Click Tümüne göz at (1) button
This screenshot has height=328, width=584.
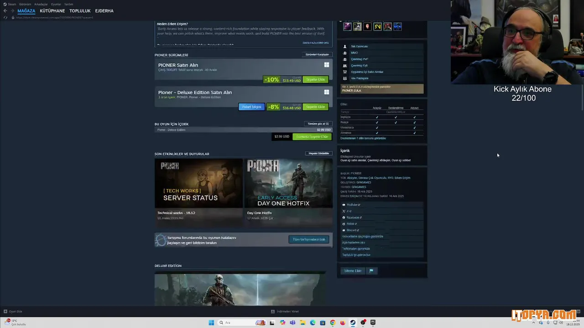pyautogui.click(x=318, y=124)
